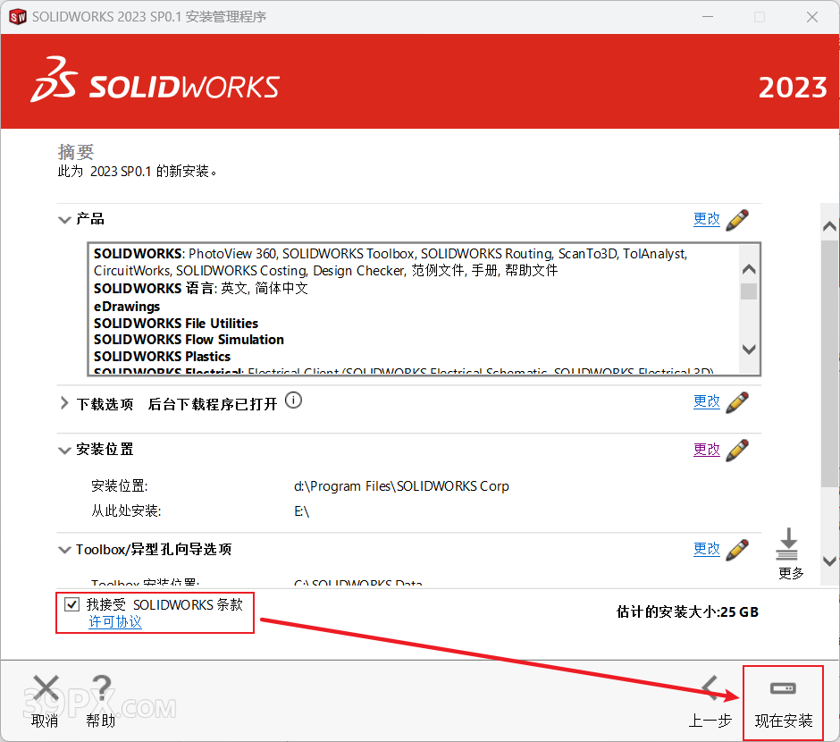The image size is (840, 742).
Task: Click the 现在安装 install icon
Action: click(x=783, y=689)
